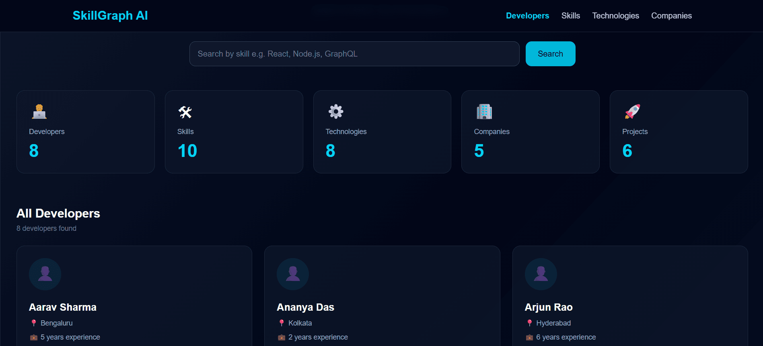Switch to the Companies nav tab
The height and width of the screenshot is (346, 763).
click(671, 16)
